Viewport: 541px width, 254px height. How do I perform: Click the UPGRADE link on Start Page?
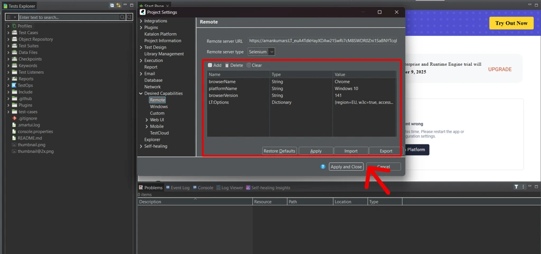tap(500, 69)
